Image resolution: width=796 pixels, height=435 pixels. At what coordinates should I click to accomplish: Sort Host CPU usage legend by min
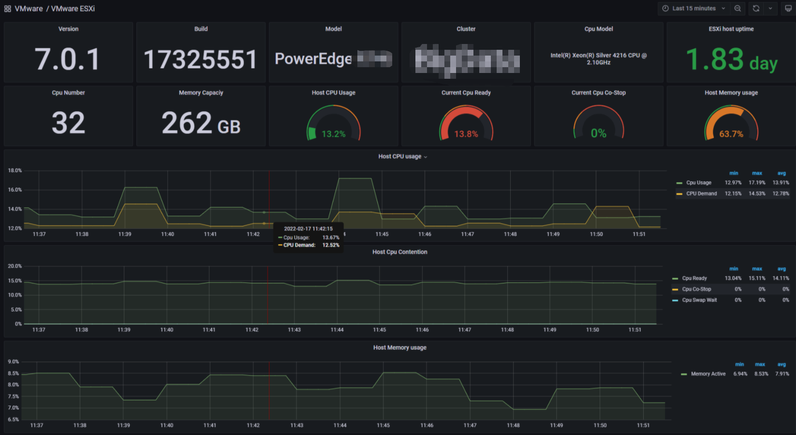(734, 173)
